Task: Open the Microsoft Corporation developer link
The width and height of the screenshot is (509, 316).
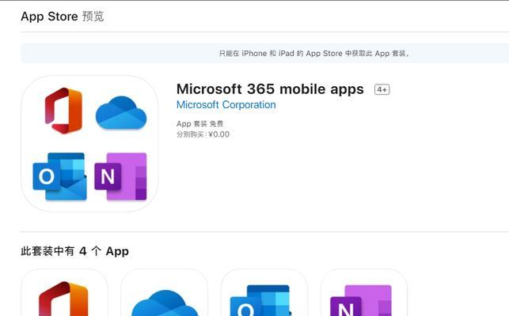Action: pyautogui.click(x=226, y=105)
